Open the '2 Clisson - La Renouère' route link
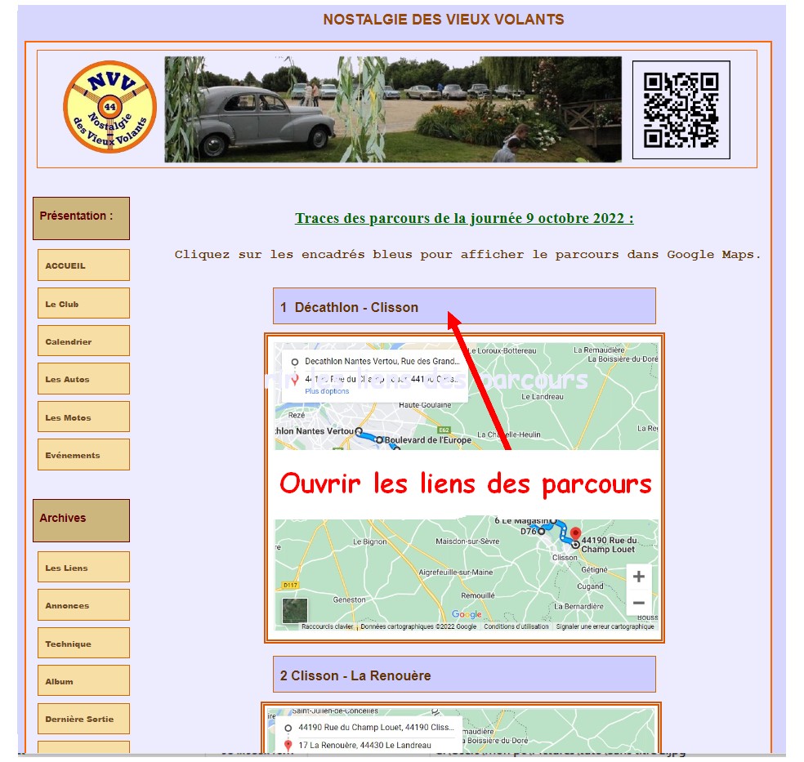The width and height of the screenshot is (804, 762). click(x=464, y=675)
